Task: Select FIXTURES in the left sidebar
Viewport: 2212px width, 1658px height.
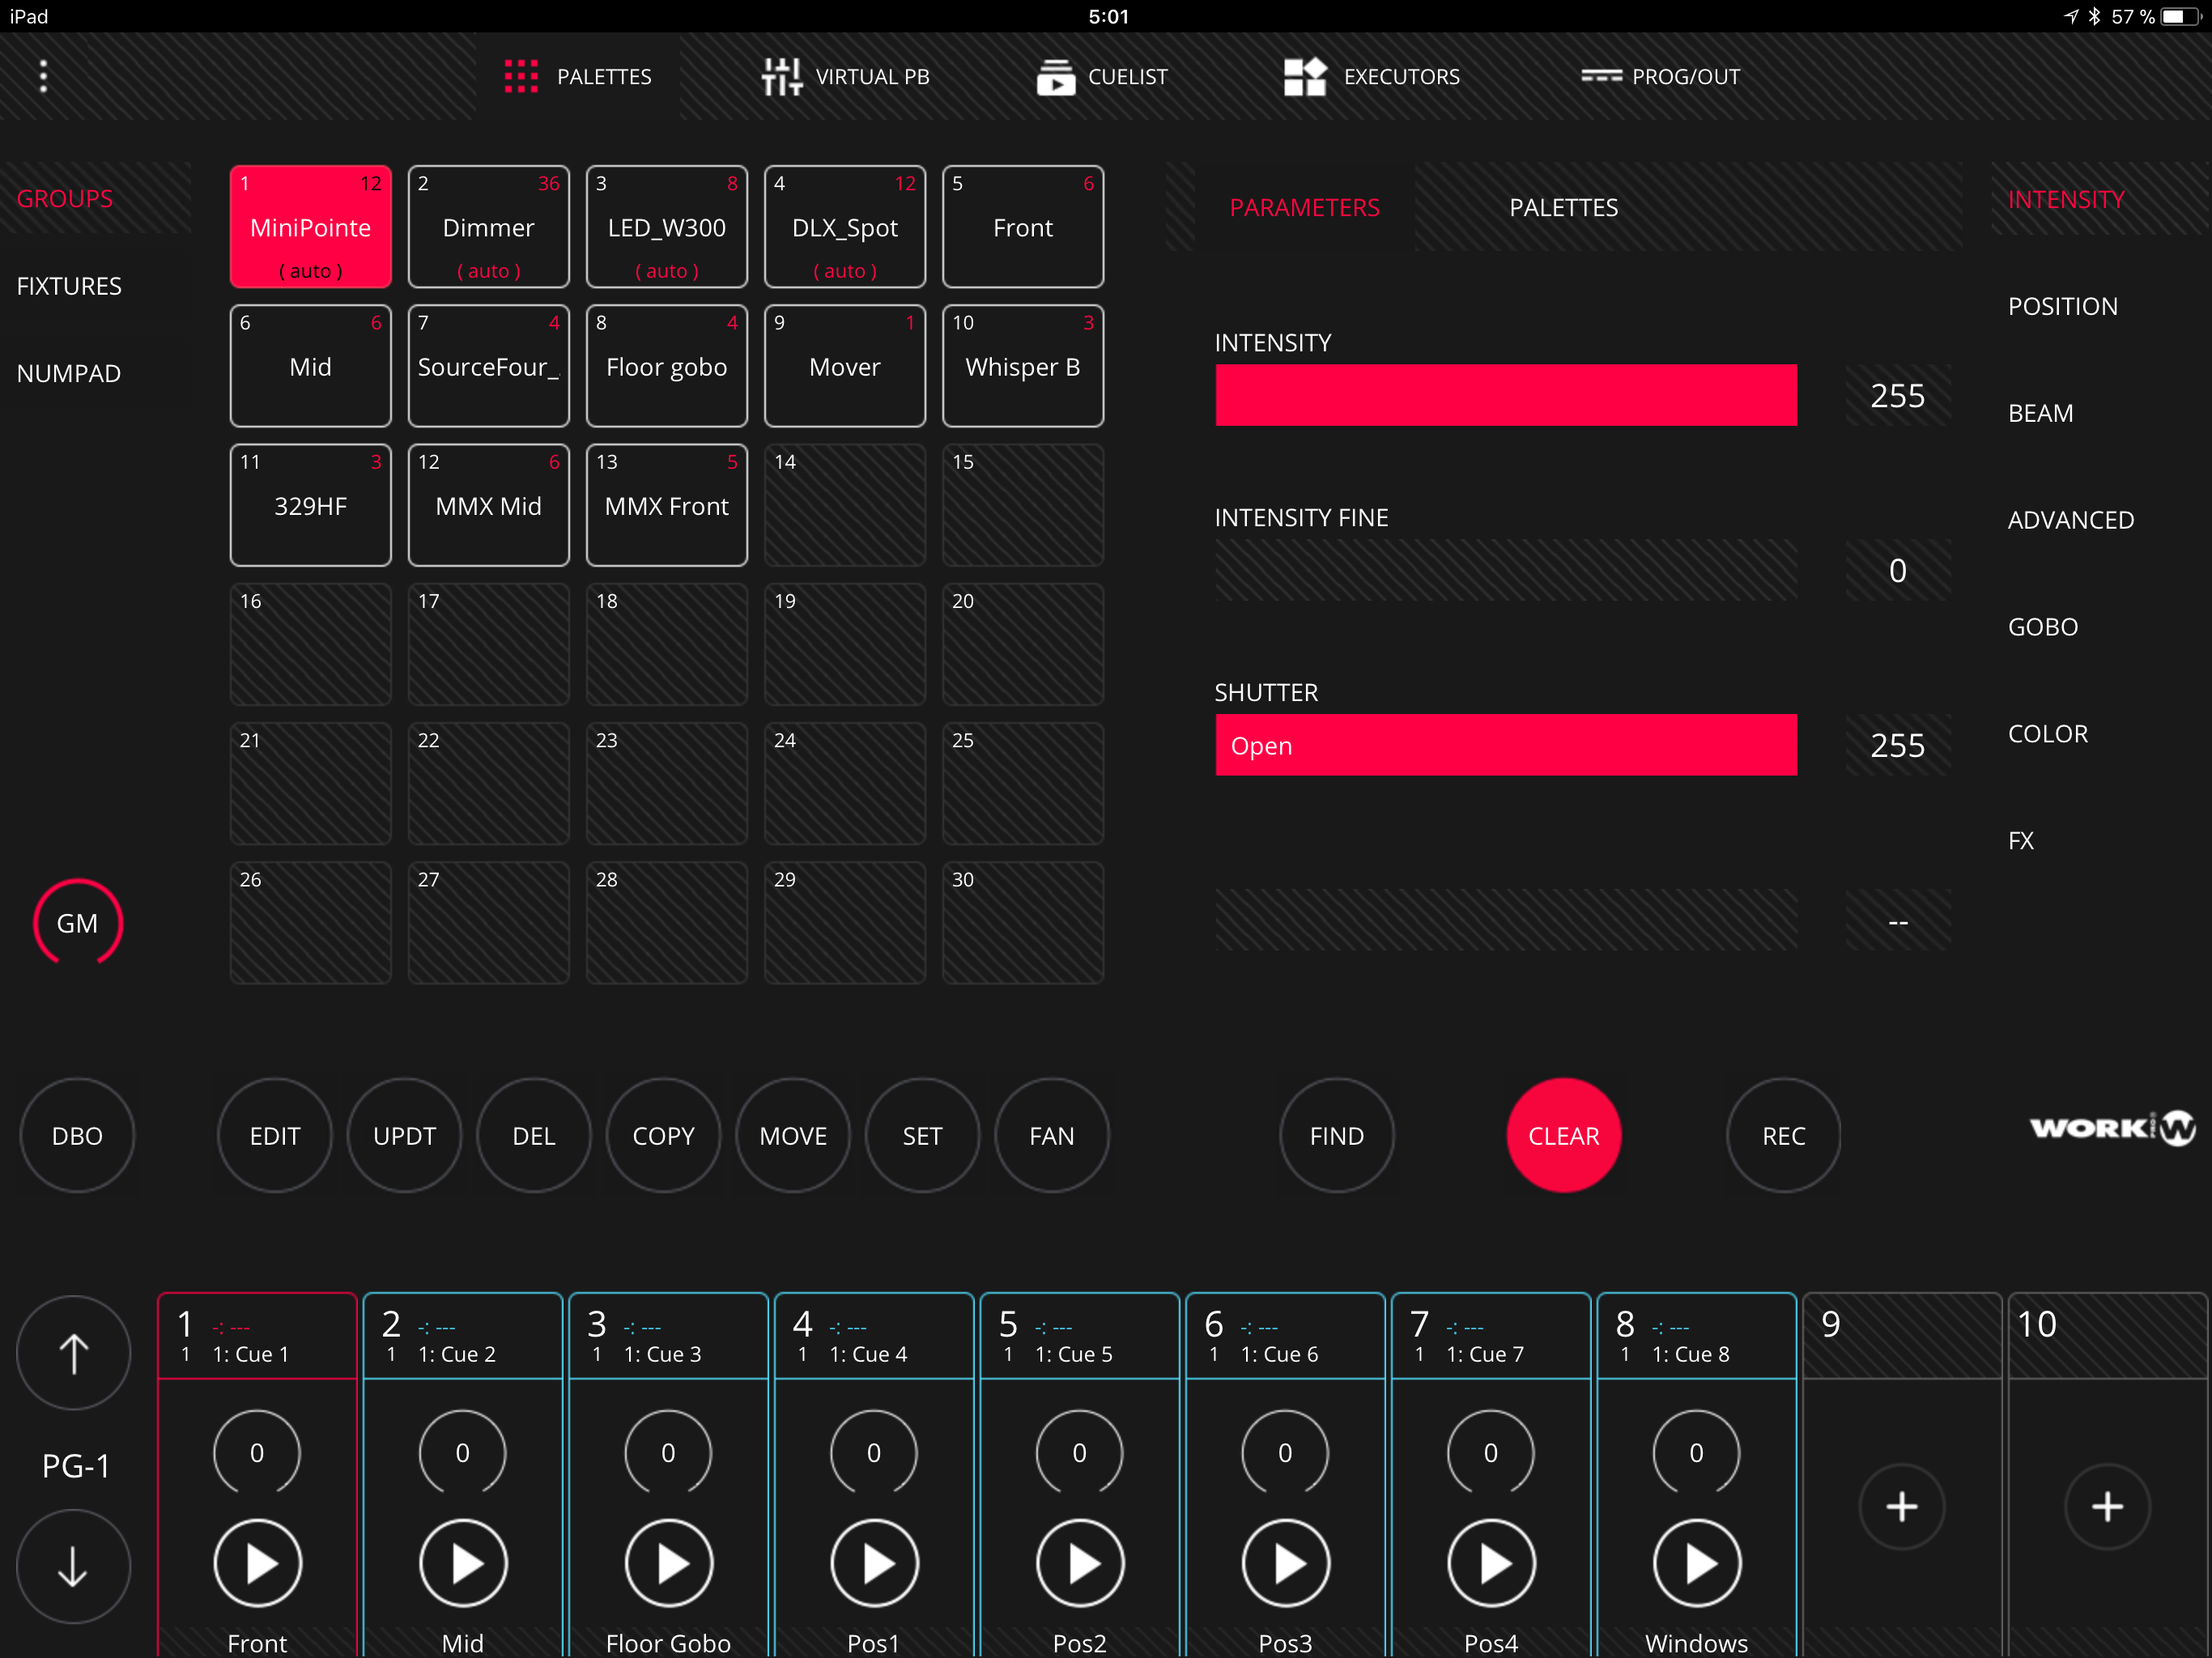Action: coord(69,286)
